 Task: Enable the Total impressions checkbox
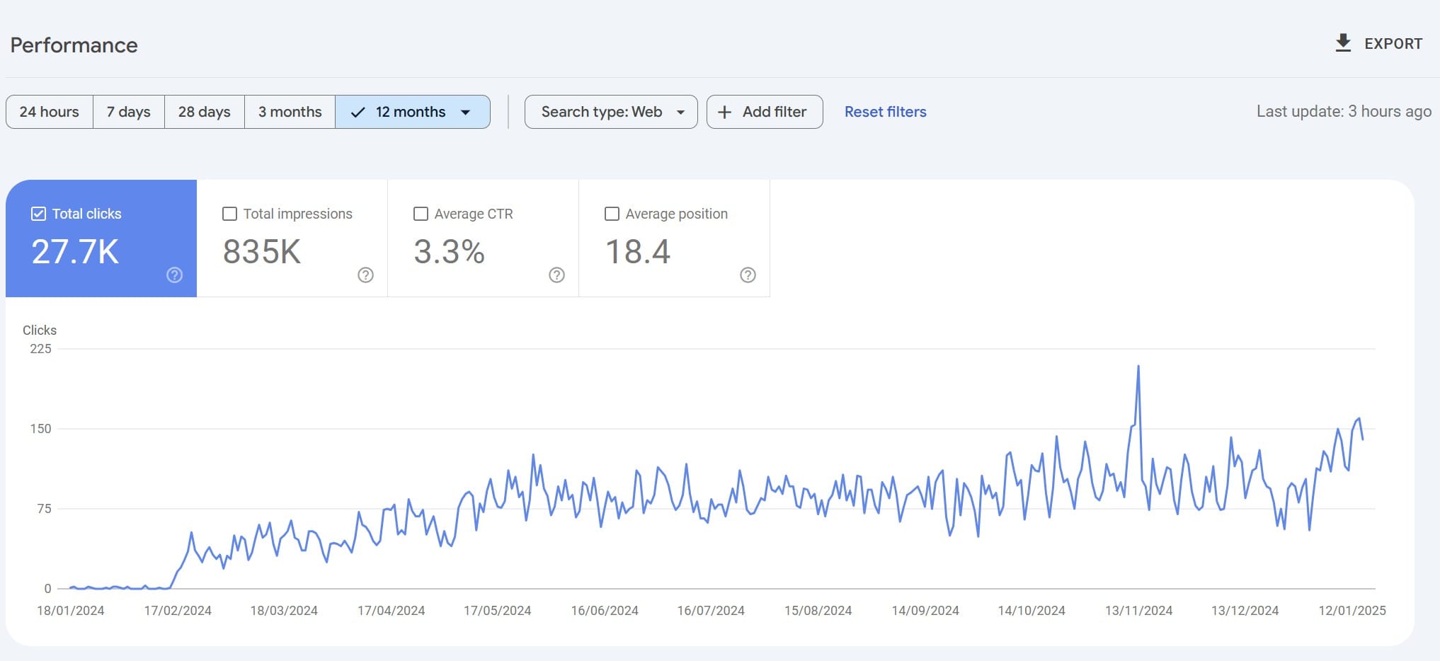pos(229,214)
